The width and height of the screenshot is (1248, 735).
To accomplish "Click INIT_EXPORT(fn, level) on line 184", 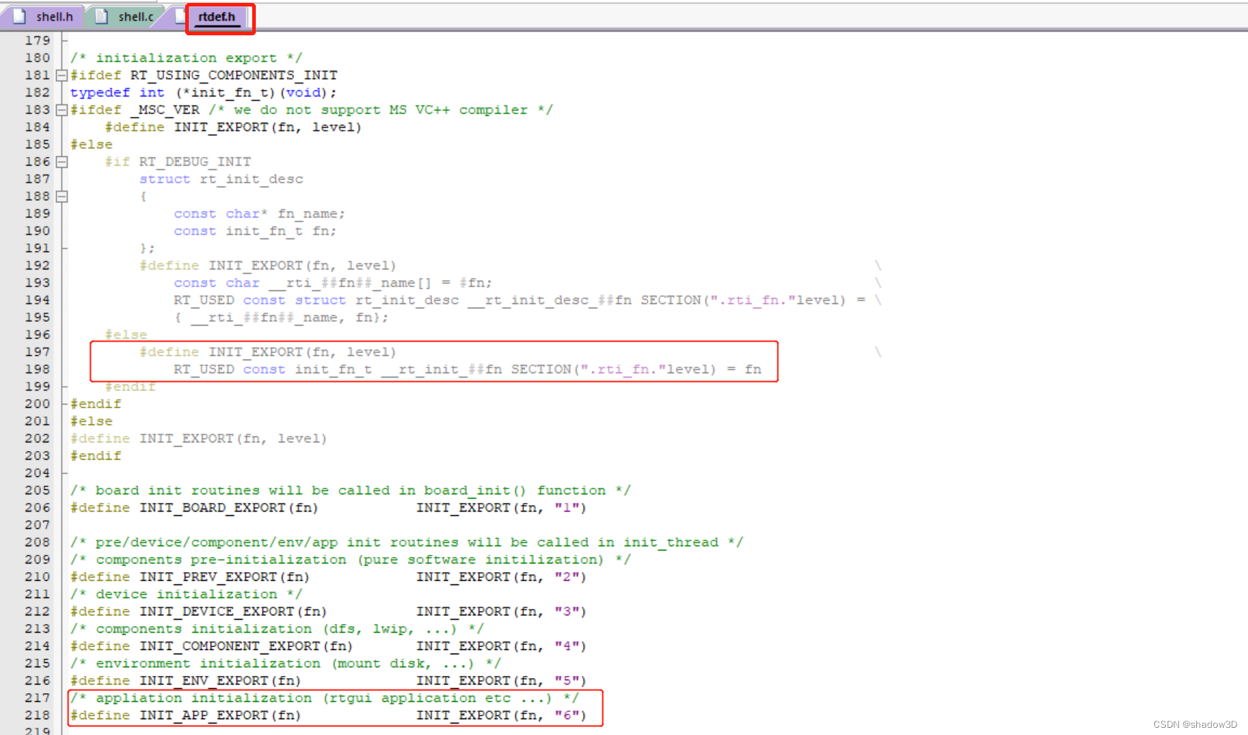I will [x=267, y=127].
